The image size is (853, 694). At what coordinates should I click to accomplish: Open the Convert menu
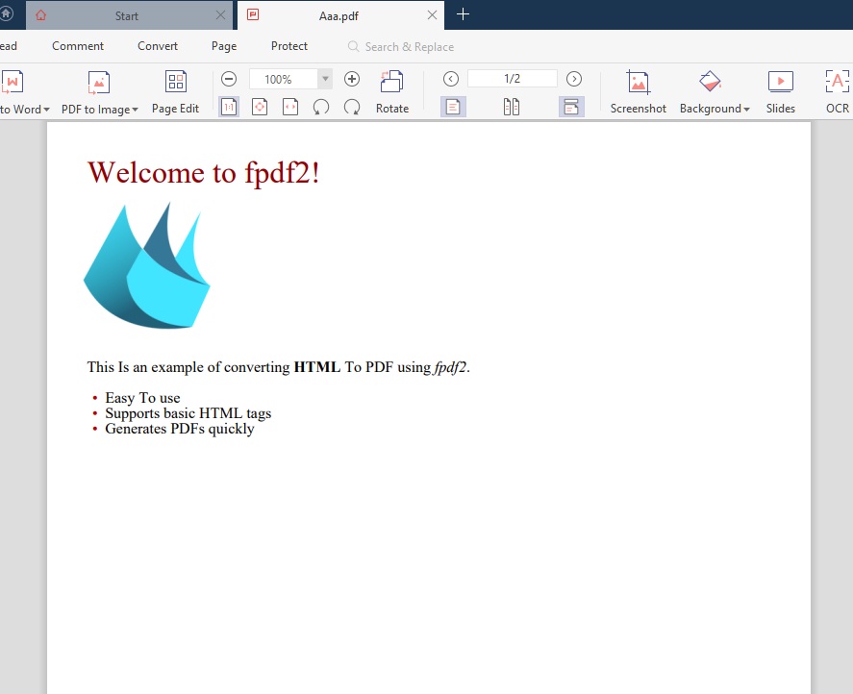point(158,46)
